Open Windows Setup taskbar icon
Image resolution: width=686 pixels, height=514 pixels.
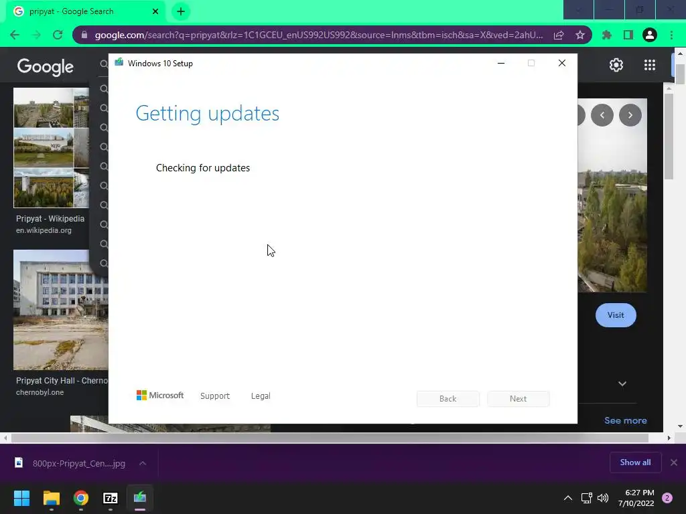tap(140, 498)
